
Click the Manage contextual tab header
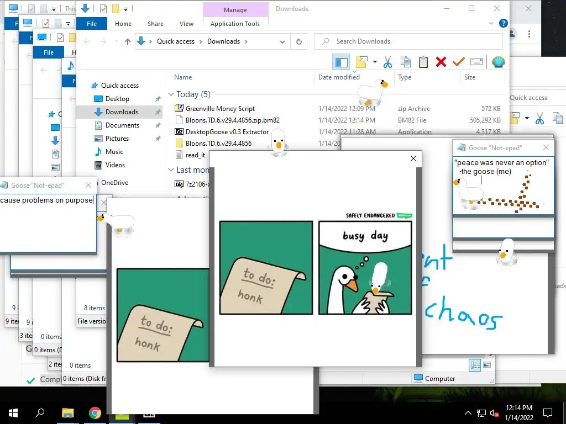tap(235, 10)
